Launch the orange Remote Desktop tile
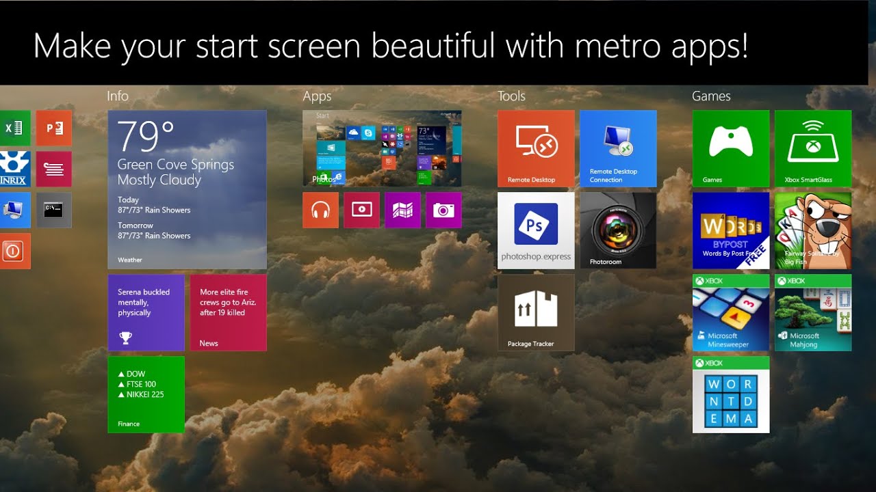876x492 pixels. [x=536, y=148]
